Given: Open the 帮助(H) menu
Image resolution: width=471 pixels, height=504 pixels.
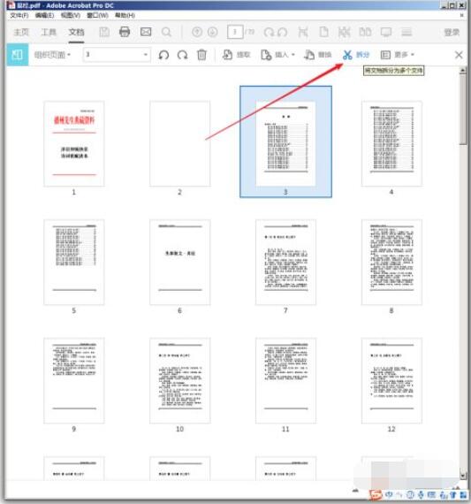Looking at the screenshot, I should click(125, 15).
